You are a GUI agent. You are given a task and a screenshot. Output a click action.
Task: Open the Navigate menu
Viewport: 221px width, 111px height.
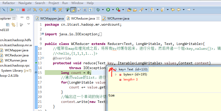tap(25, 3)
